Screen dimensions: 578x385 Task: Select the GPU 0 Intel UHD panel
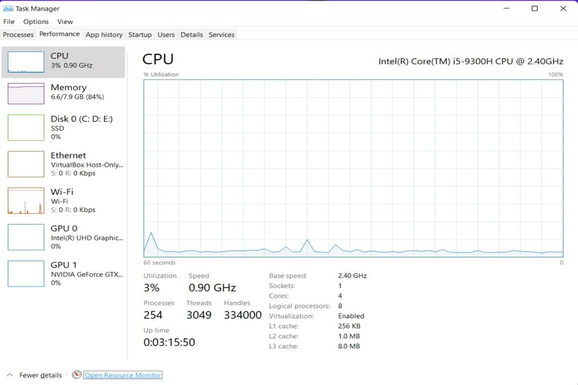(x=62, y=237)
